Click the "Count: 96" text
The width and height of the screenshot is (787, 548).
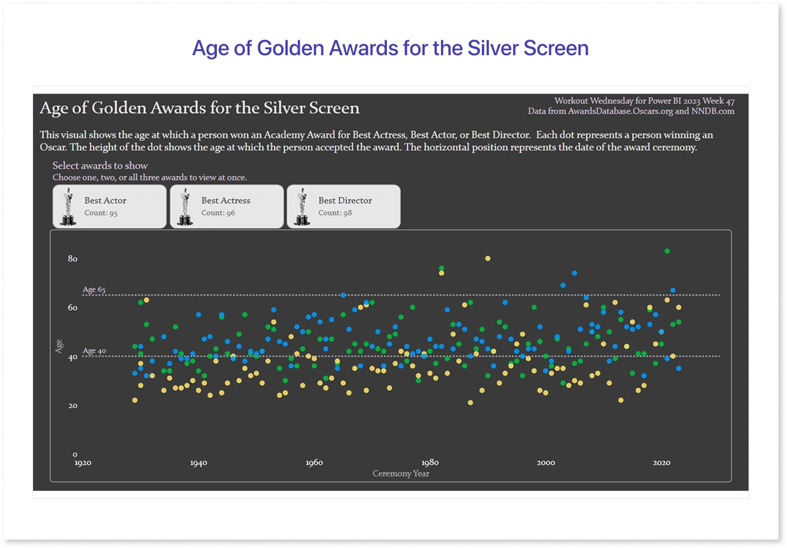[218, 213]
